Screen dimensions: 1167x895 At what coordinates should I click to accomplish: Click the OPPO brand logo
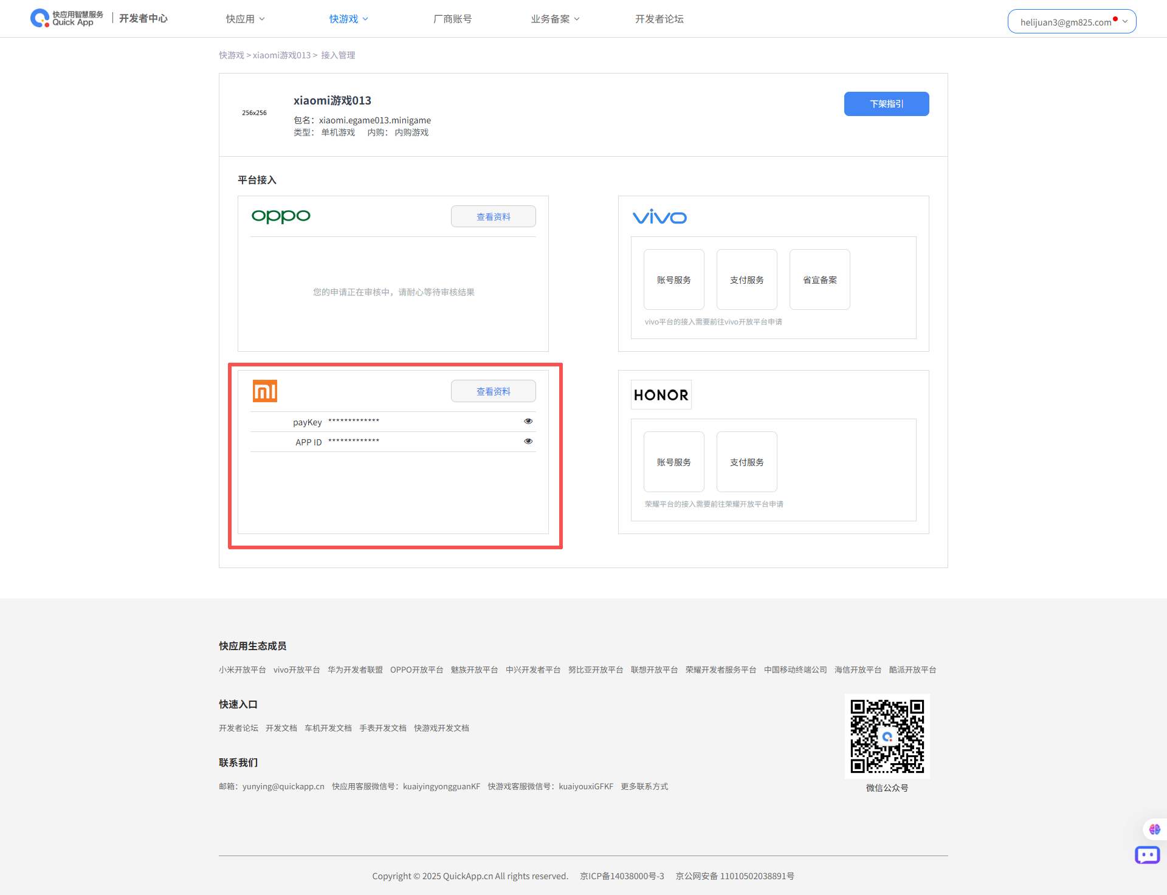[281, 216]
